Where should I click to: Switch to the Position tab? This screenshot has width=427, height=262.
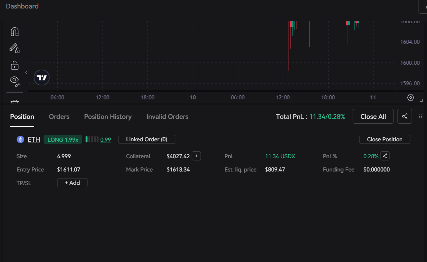22,117
